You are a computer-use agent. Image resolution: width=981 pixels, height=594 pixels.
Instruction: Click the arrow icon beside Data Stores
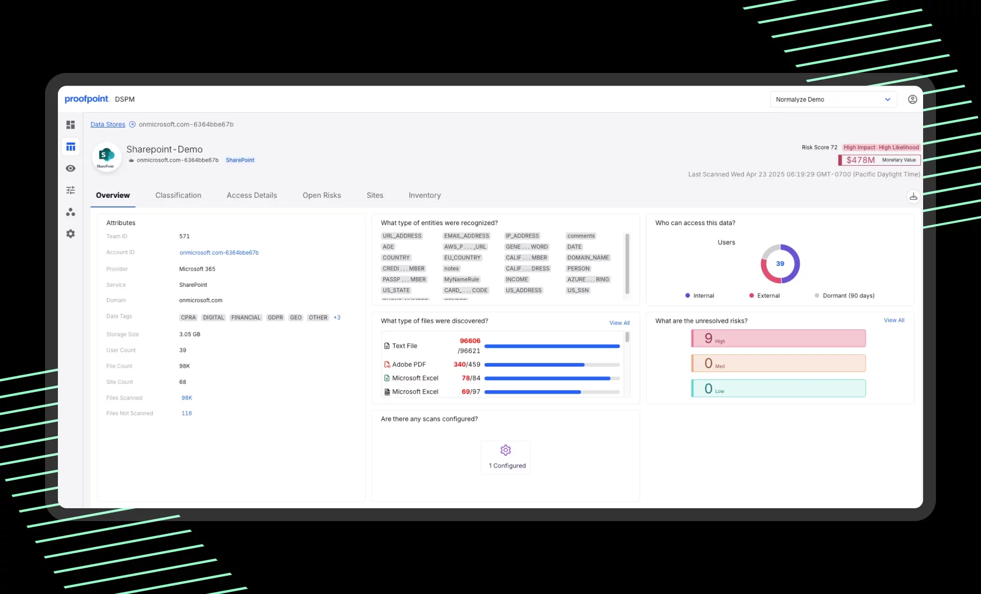(132, 124)
